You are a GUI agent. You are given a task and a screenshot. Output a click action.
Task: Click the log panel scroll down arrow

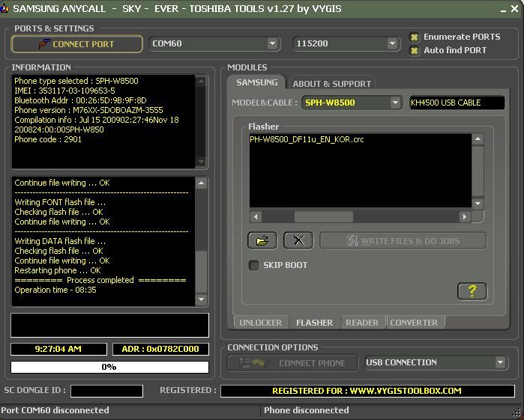click(201, 299)
